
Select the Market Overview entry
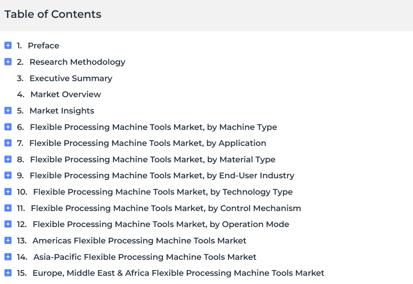[x=66, y=94]
